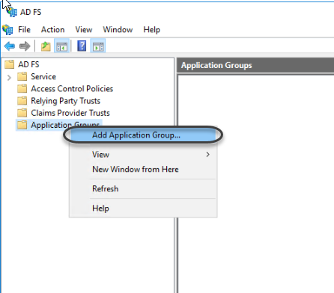
Task: Open the Help question mark toolbar icon
Action: click(82, 46)
